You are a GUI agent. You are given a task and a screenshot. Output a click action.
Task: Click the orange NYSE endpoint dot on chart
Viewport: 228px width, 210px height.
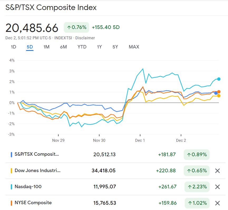219,92
